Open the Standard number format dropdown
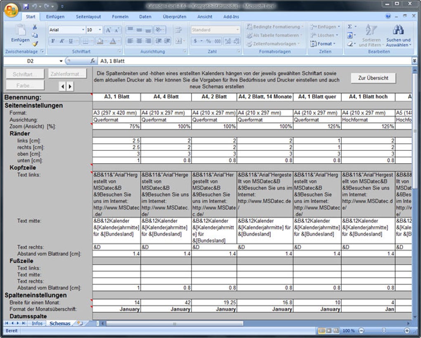421x338 pixels. 238,30
